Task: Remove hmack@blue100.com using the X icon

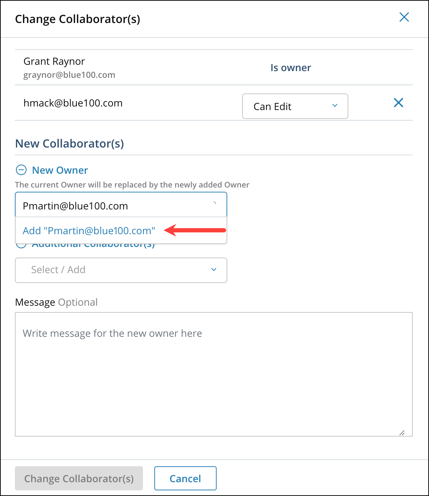Action: pyautogui.click(x=398, y=103)
